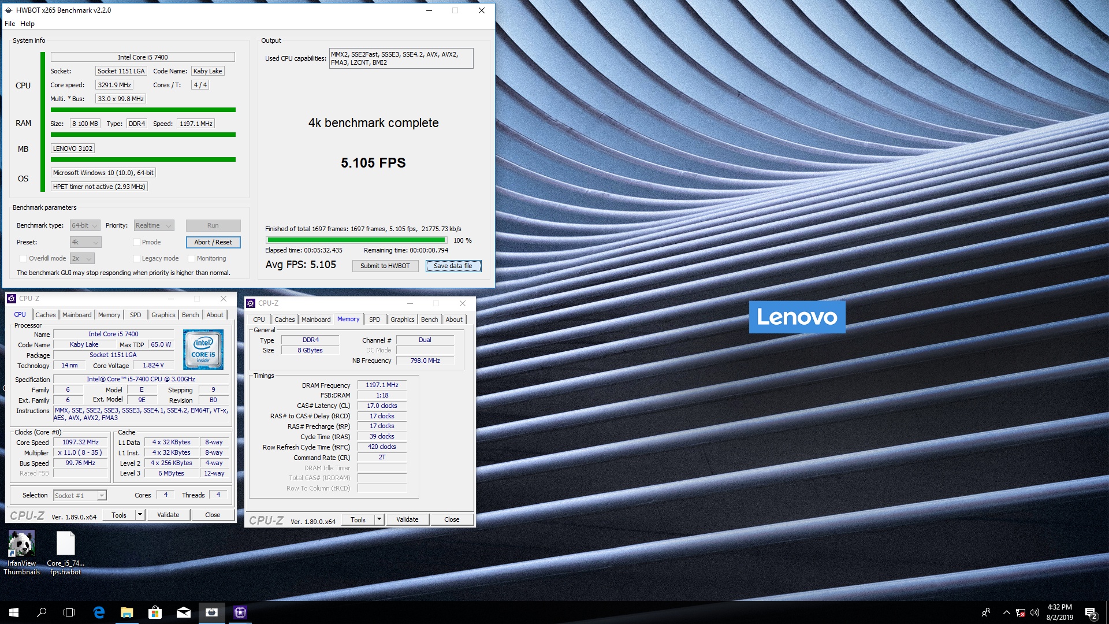Click the 5.105 FPS result text
Screen dimensions: 1109x624
coord(373,163)
